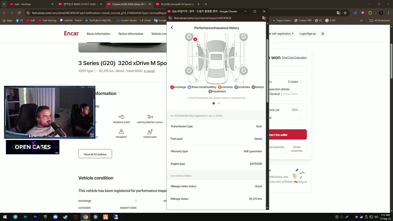Open Chrome profile avatar menu
Viewport: 393px width, 221px height.
click(381, 13)
